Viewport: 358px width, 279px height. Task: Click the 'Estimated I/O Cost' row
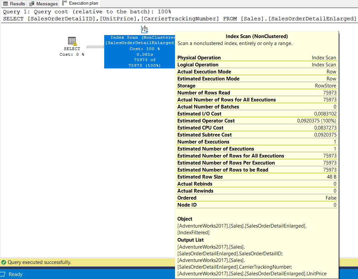pyautogui.click(x=257, y=113)
